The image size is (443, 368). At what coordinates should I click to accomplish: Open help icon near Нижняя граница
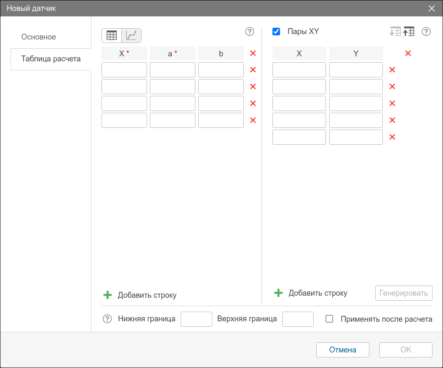(x=107, y=319)
